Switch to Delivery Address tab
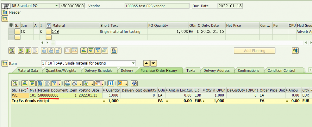The height and width of the screenshot is (127, 312). (217, 70)
